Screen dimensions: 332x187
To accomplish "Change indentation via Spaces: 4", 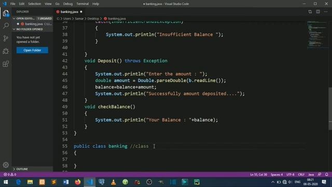I will pyautogui.click(x=276, y=175).
